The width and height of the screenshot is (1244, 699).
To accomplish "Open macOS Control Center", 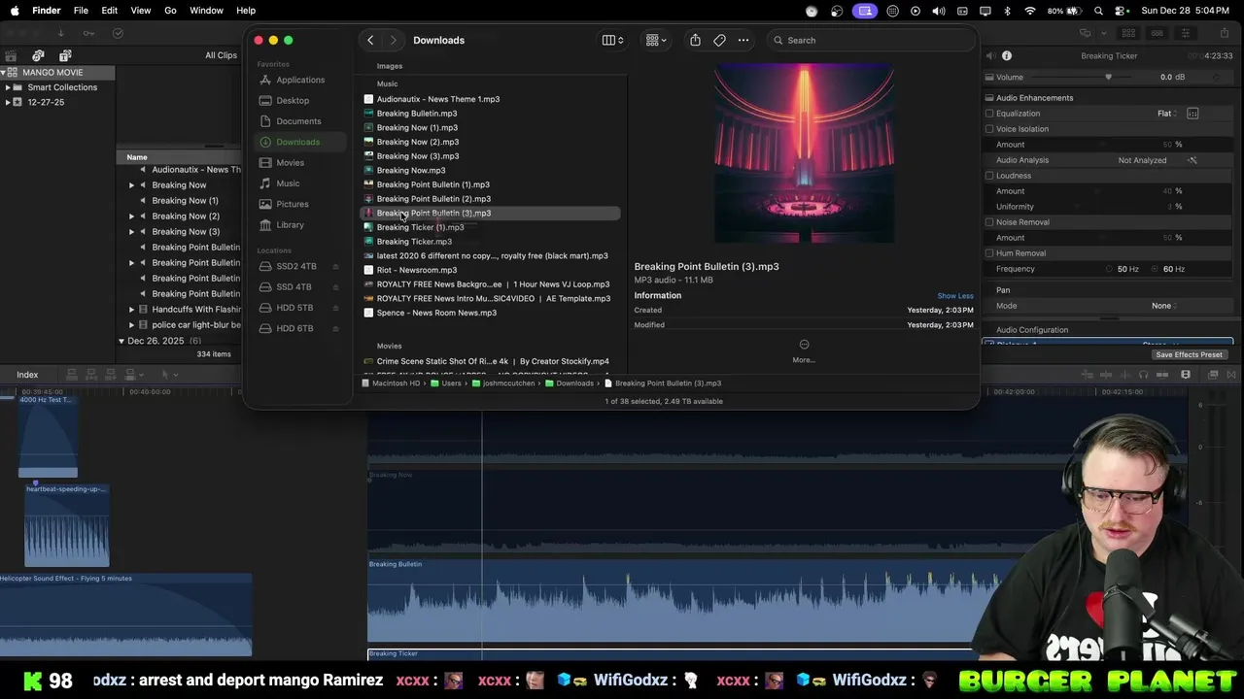I will click(1120, 11).
